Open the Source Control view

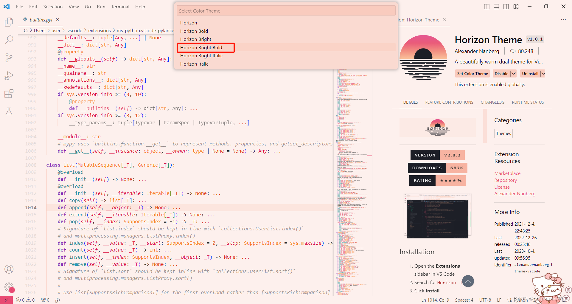(9, 58)
